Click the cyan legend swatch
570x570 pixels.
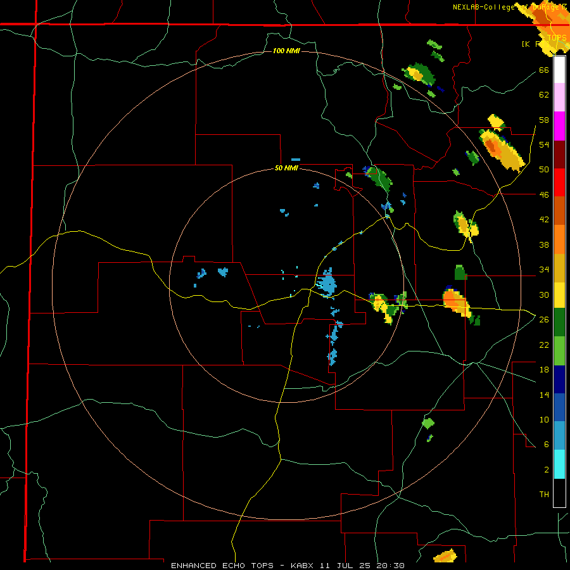click(x=559, y=464)
